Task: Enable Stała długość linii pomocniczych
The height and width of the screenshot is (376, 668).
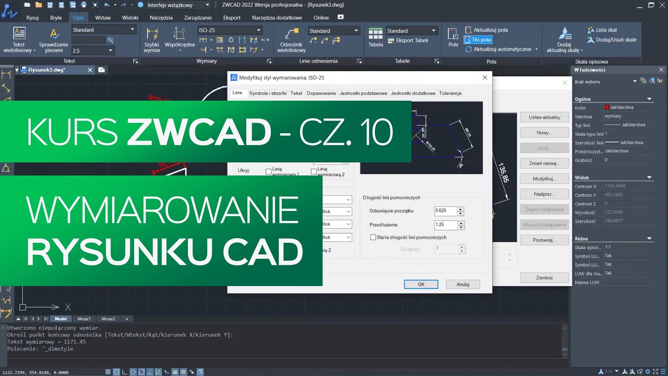Action: [x=373, y=237]
